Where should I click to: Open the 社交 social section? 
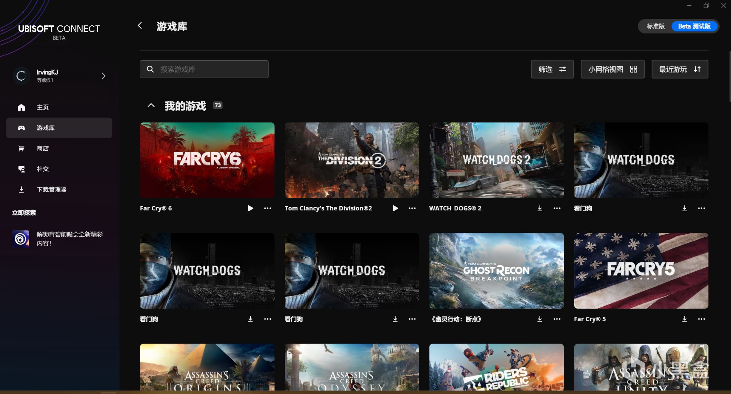coord(43,169)
